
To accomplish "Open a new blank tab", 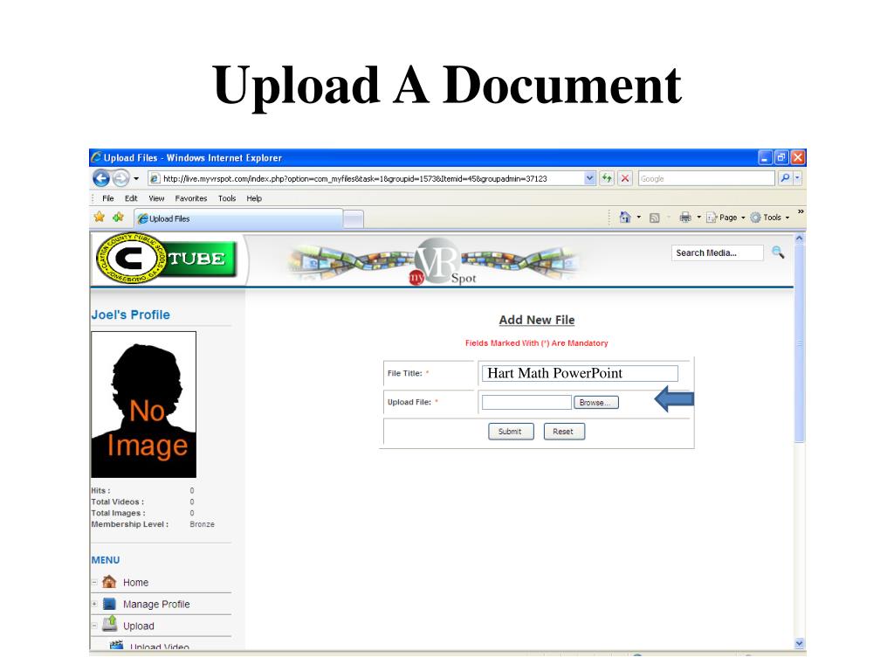I will tap(354, 219).
